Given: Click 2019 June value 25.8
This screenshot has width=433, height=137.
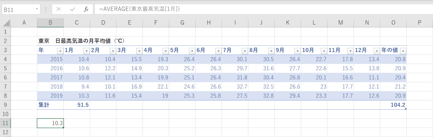Looking at the screenshot, I should [209, 96].
